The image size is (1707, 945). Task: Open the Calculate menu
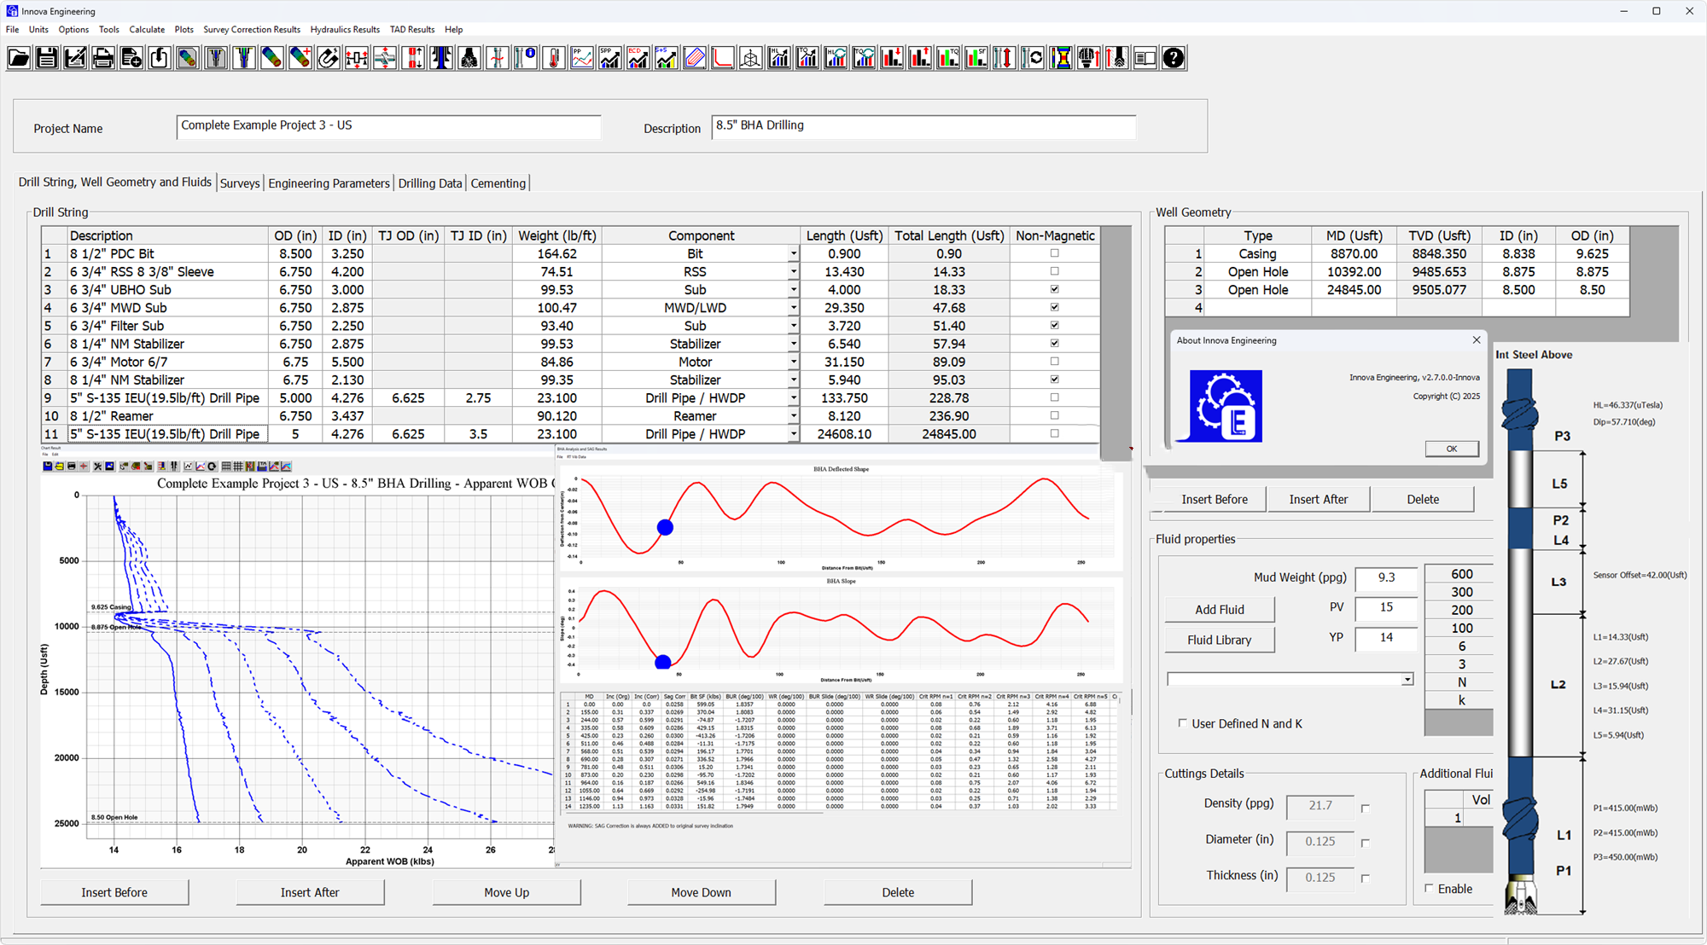(x=147, y=29)
